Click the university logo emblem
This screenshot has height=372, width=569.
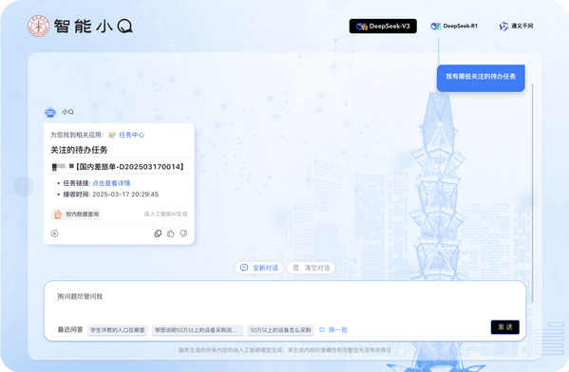pos(38,26)
